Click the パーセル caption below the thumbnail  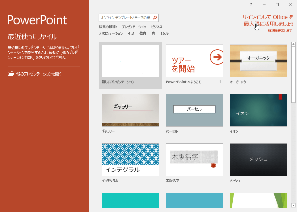pyautogui.click(x=172, y=131)
